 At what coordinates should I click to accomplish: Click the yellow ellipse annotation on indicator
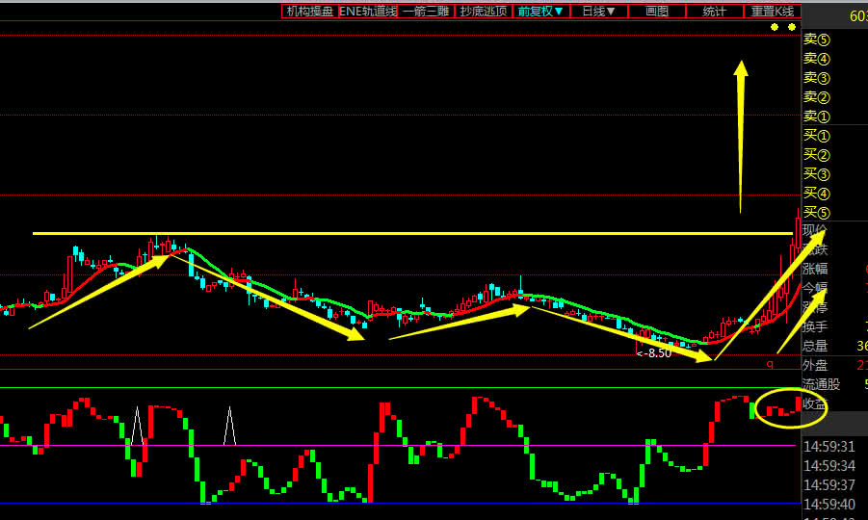(791, 408)
